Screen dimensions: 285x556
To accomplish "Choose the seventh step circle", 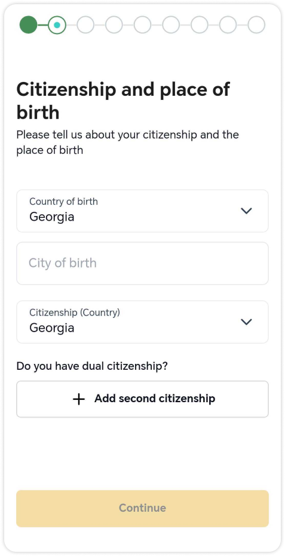I will 200,25.
